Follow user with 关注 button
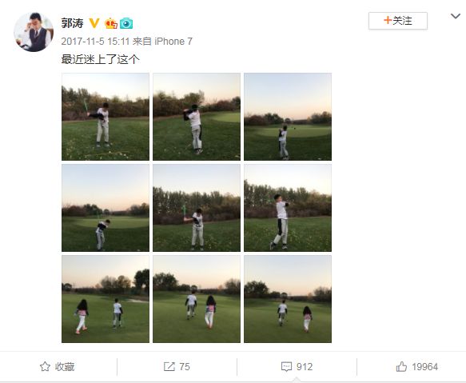 tap(398, 21)
